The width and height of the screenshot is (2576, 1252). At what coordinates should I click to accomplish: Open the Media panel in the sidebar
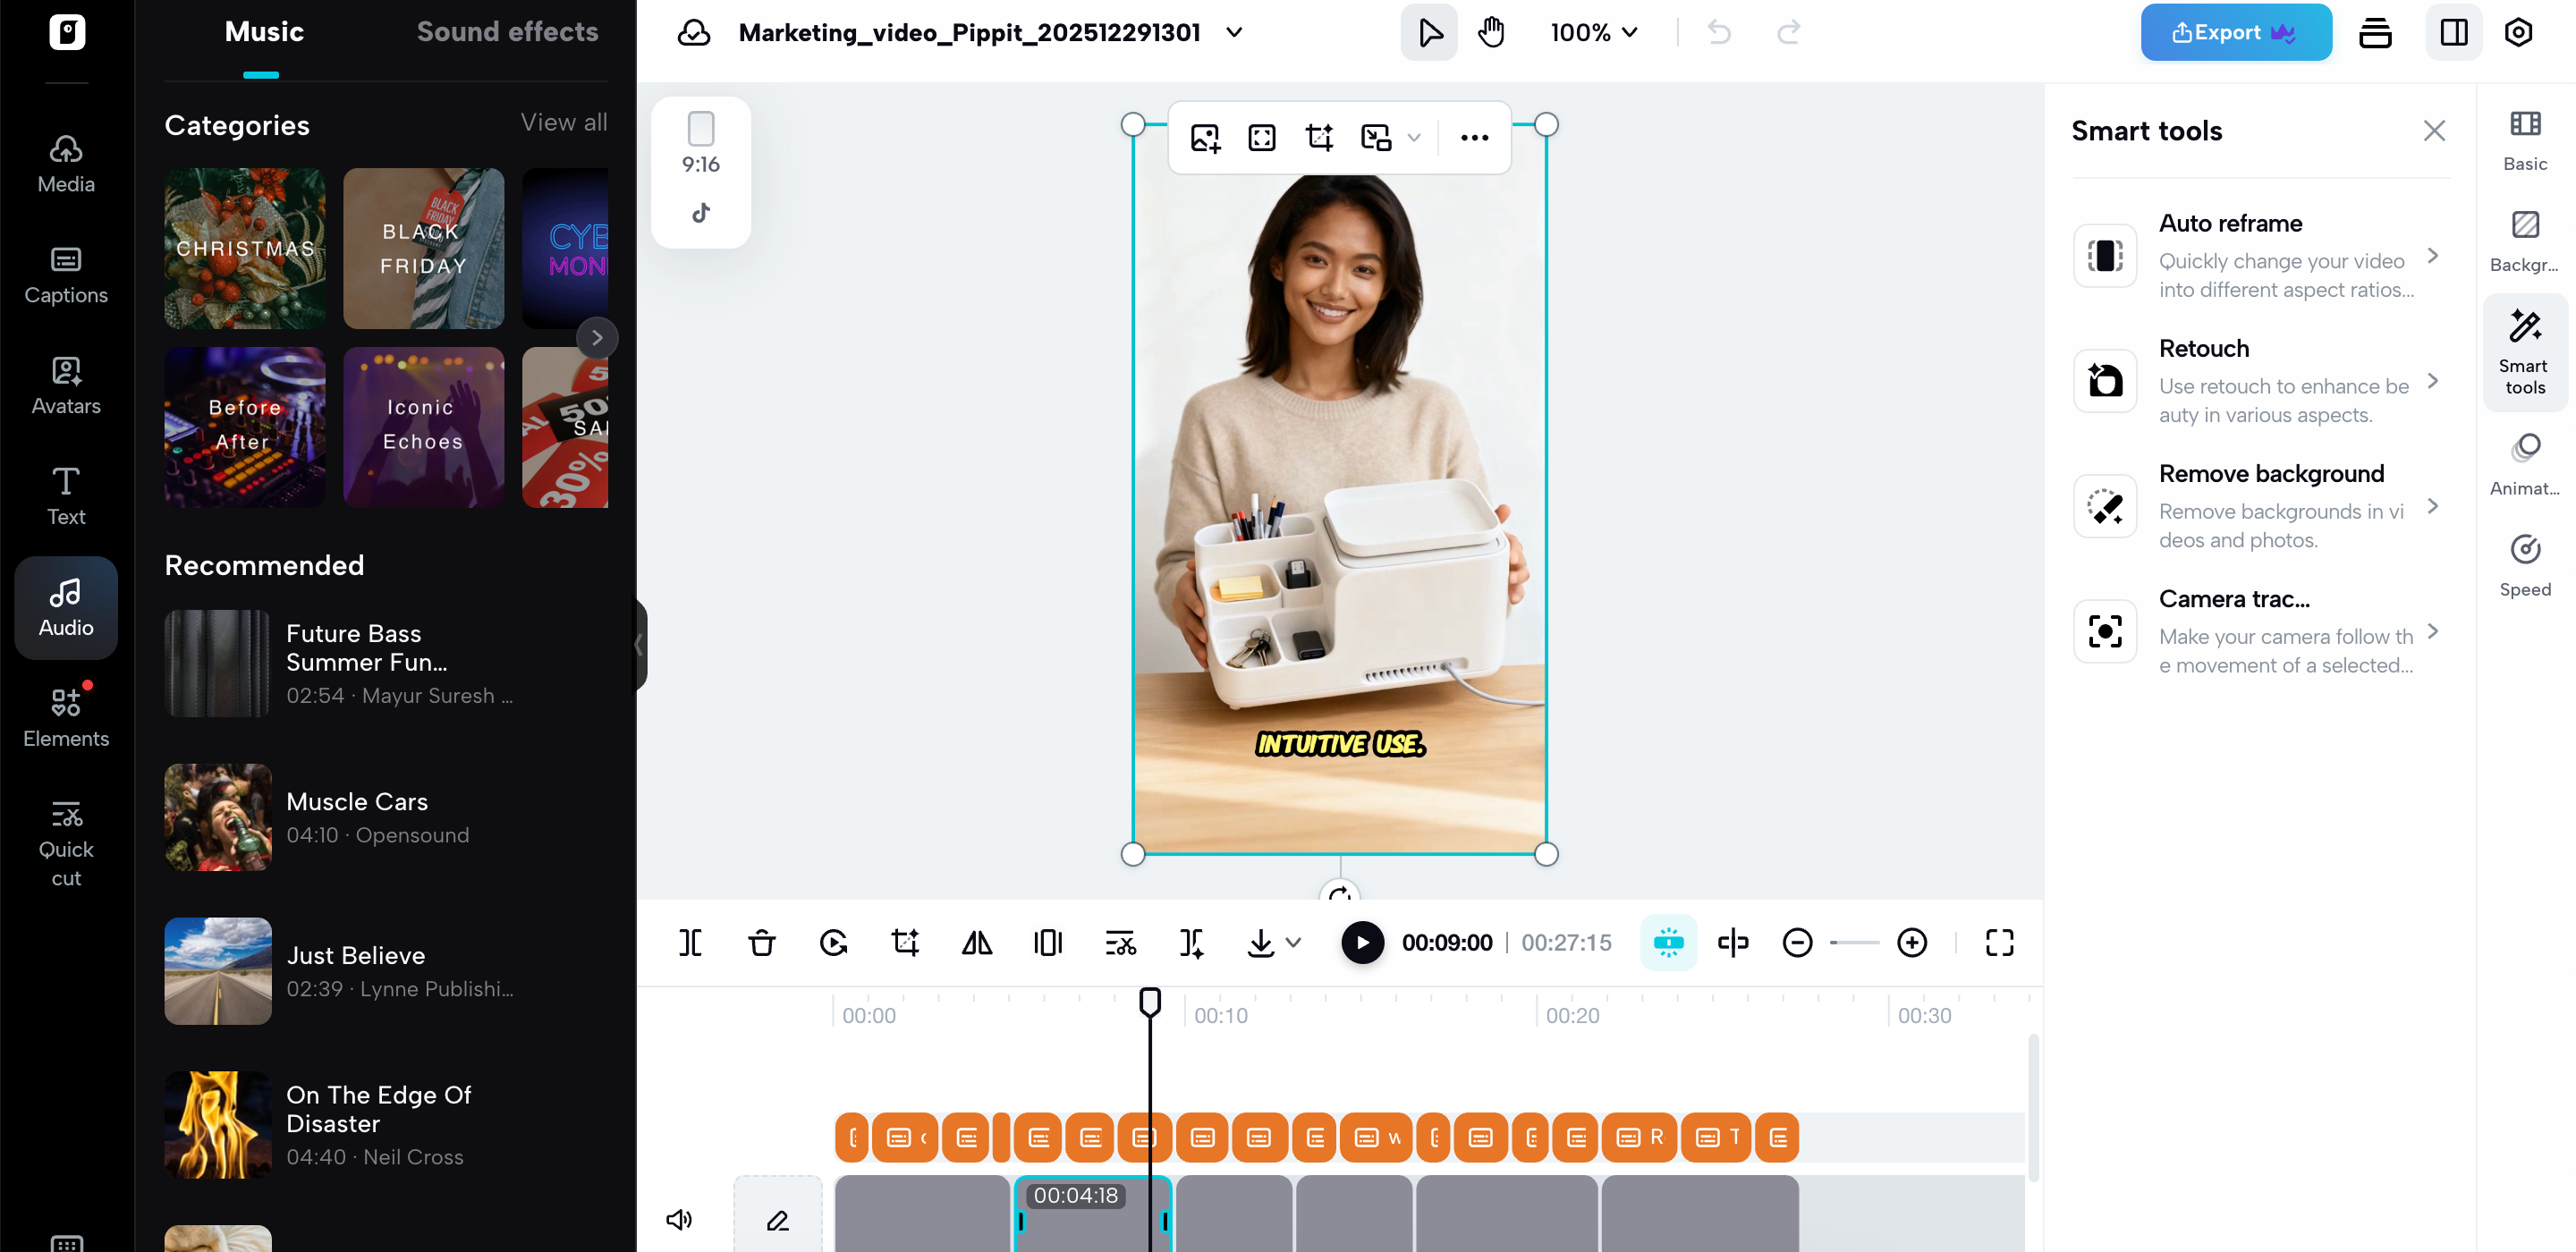[x=65, y=163]
